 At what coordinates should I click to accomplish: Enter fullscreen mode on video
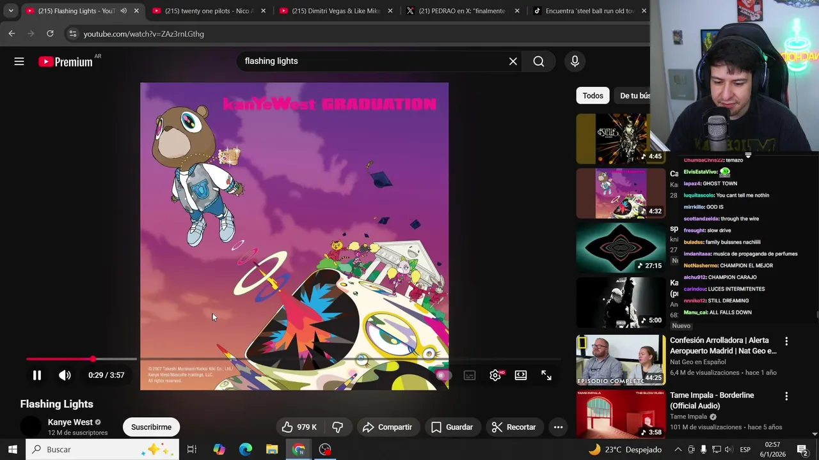coord(546,376)
